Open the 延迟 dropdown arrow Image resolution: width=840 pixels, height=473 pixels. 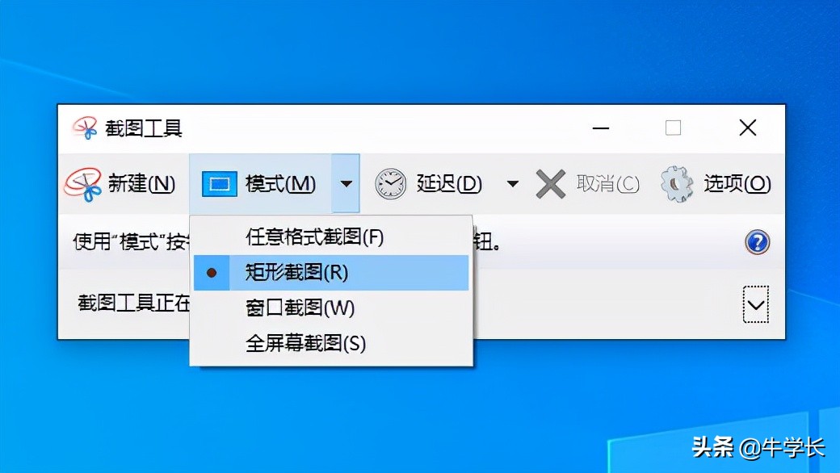tap(510, 183)
